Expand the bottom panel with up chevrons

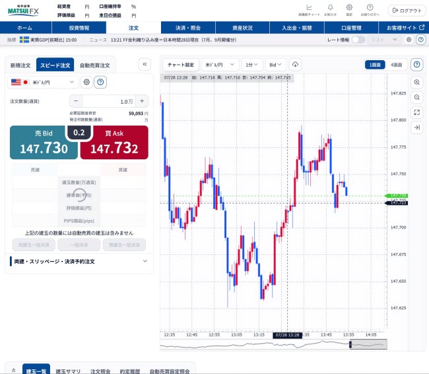(13, 370)
